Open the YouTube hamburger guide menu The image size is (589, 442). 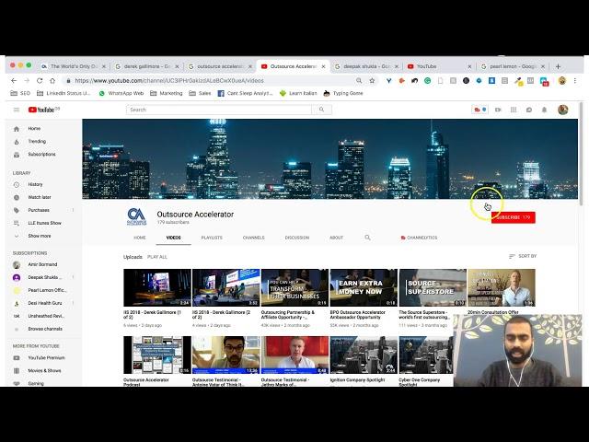click(x=17, y=110)
